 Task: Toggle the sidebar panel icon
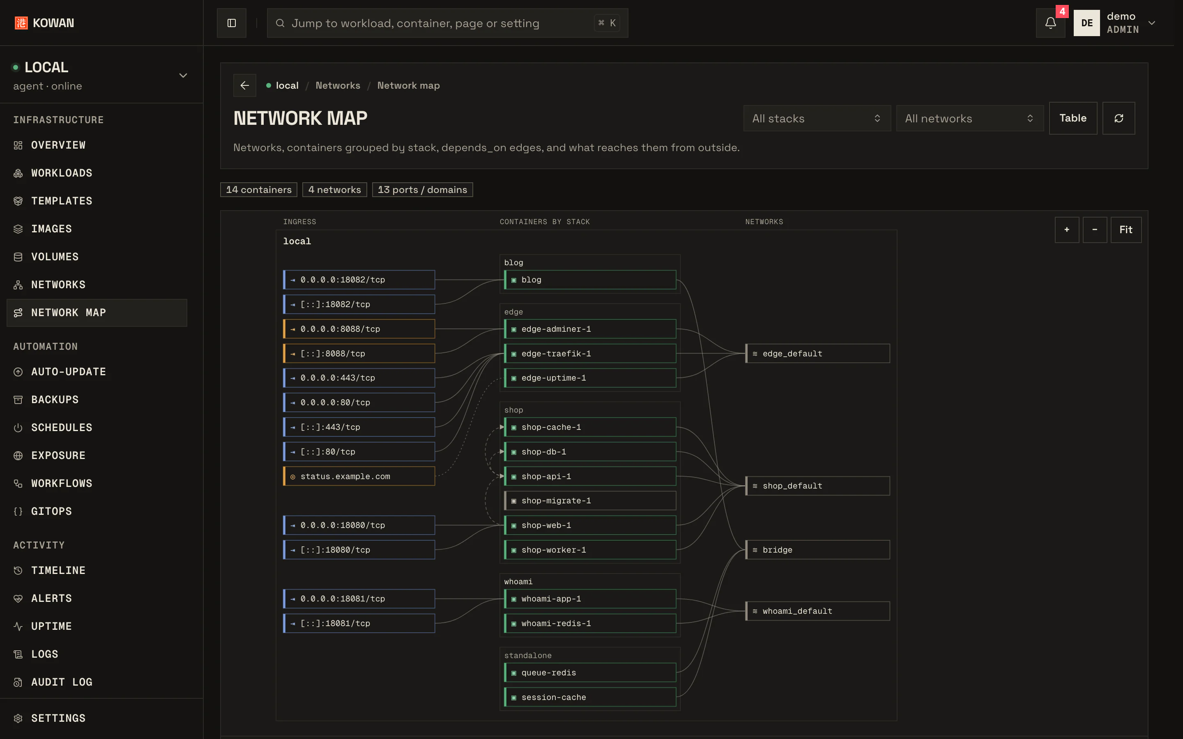click(x=231, y=23)
